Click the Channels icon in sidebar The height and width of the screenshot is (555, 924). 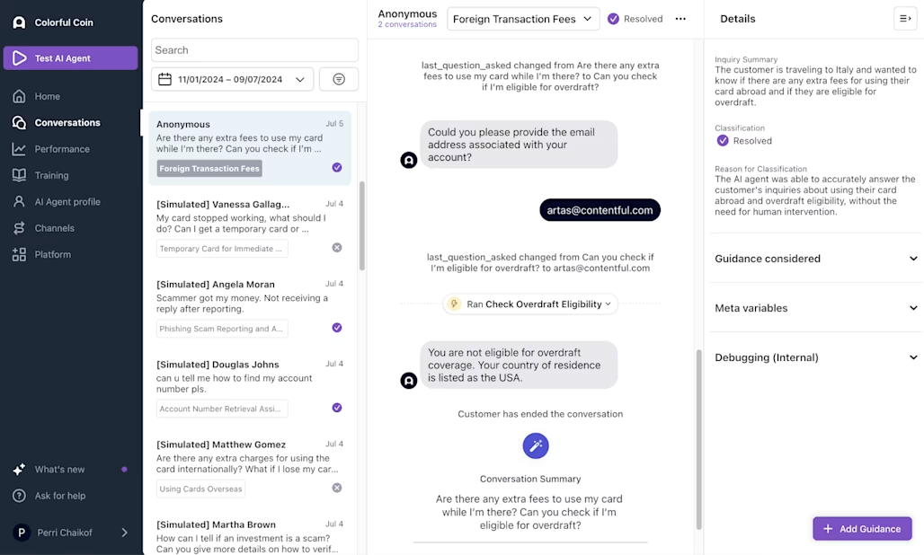19,228
